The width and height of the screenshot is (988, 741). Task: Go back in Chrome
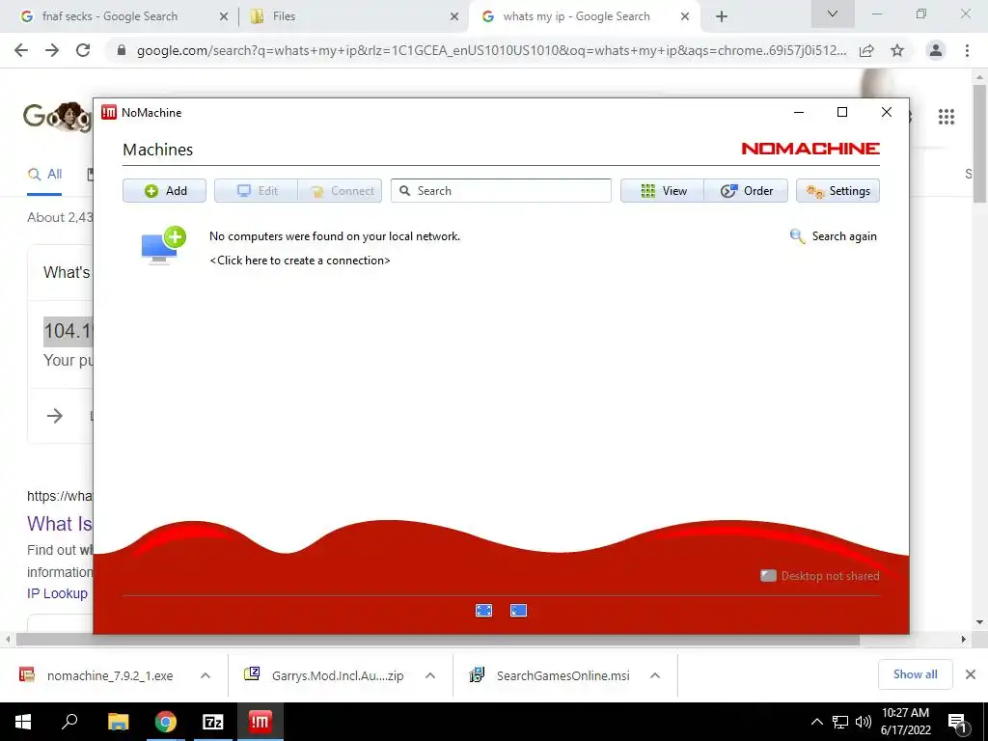pyautogui.click(x=21, y=50)
